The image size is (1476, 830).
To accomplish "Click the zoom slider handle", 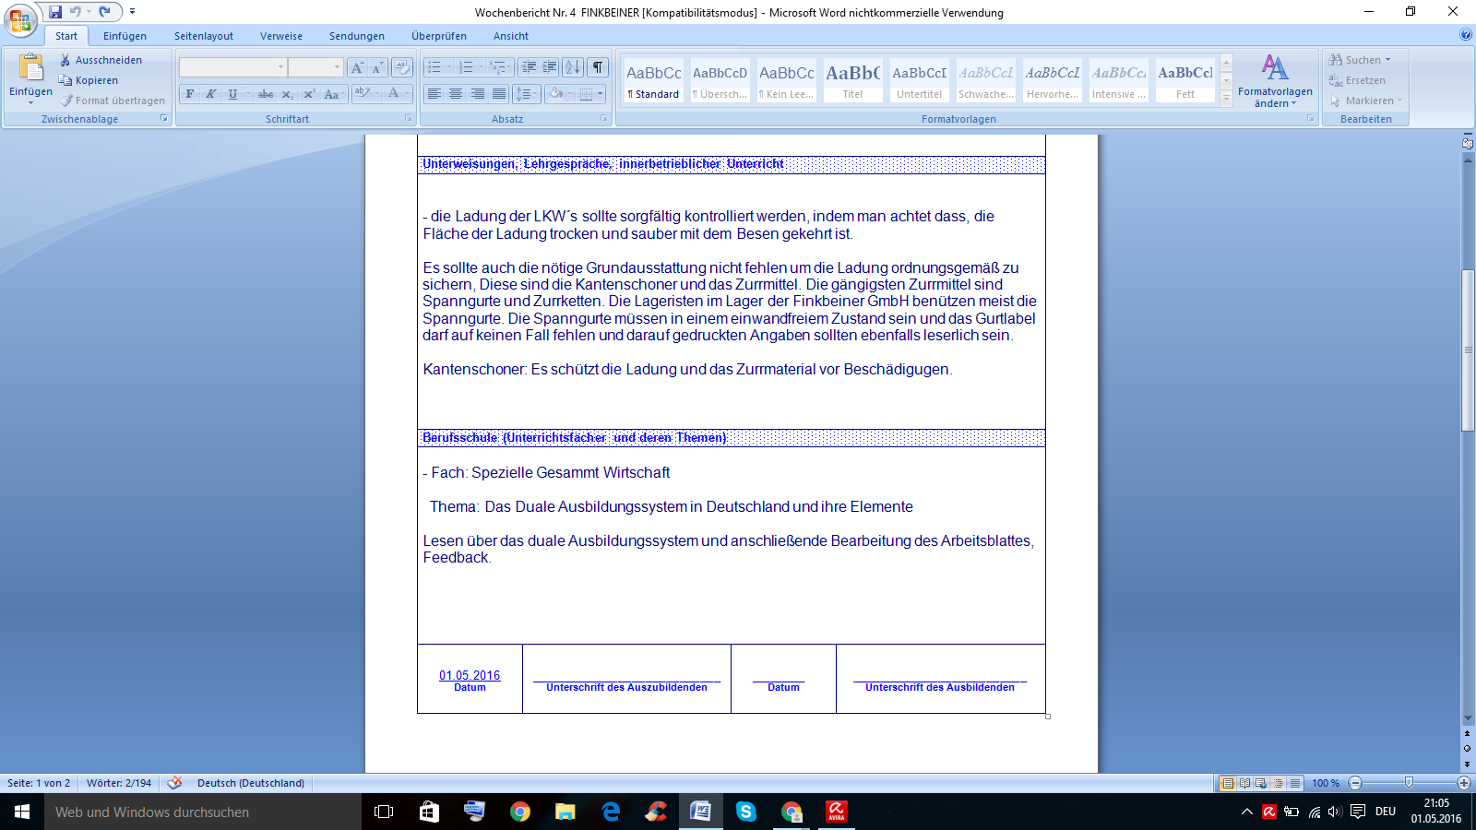I will pyautogui.click(x=1409, y=783).
